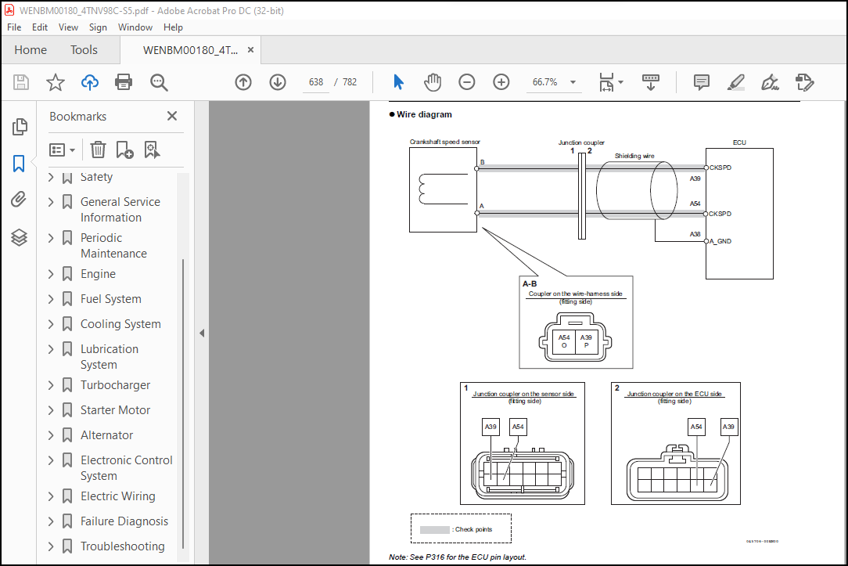The width and height of the screenshot is (848, 566).
Task: Add a new bookmark
Action: (x=124, y=150)
